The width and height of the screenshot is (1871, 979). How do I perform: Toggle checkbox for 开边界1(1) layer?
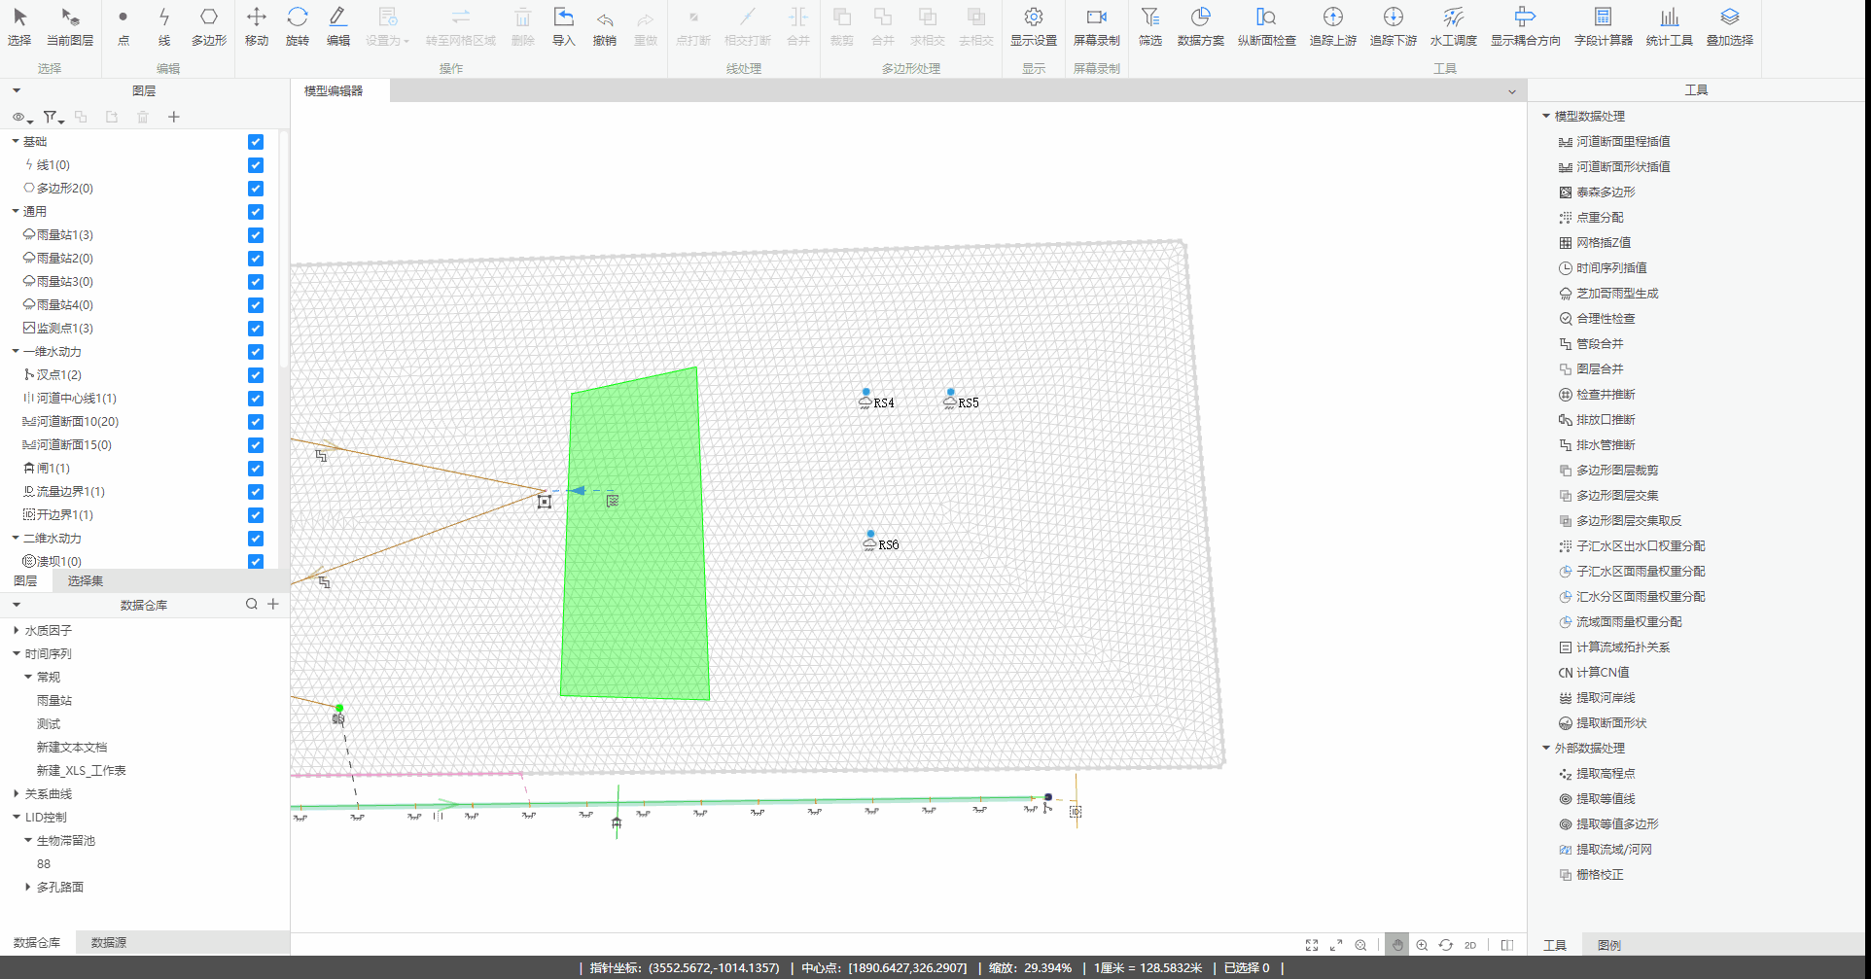coord(256,515)
